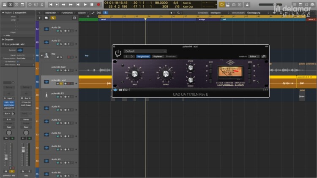This screenshot has height=178, width=317.
Task: Open the Default preset dropdown in plugin
Action: pos(145,51)
